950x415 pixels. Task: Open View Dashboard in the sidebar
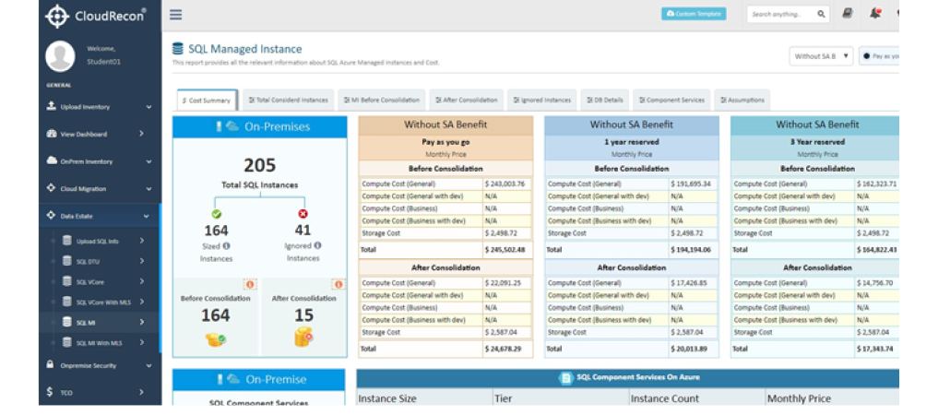coord(100,134)
